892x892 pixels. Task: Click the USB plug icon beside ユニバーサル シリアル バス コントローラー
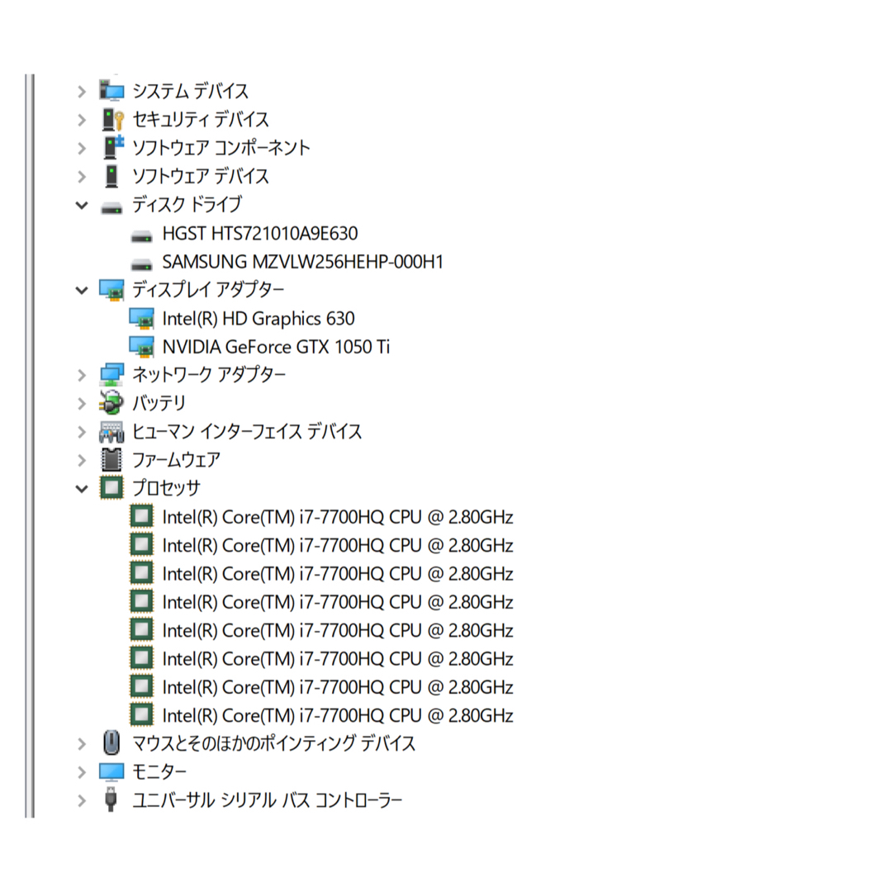click(x=111, y=799)
